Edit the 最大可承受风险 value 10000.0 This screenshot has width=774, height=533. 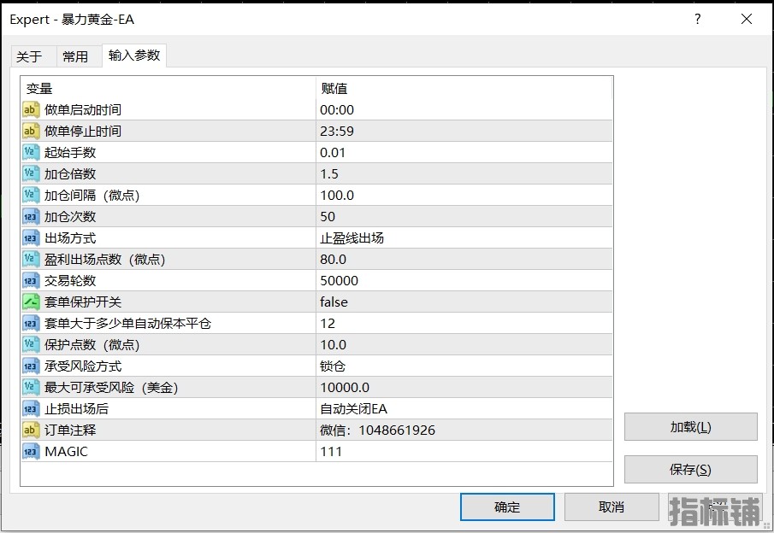[464, 388]
